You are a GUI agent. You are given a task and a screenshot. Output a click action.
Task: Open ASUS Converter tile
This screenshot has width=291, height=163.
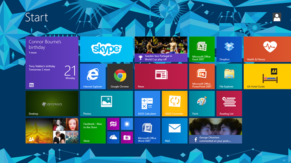[x=174, y=104]
